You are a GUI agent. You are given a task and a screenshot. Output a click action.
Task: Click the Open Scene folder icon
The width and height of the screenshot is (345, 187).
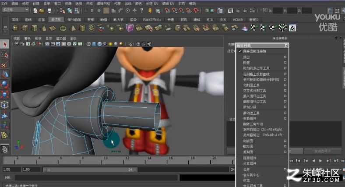point(42,11)
